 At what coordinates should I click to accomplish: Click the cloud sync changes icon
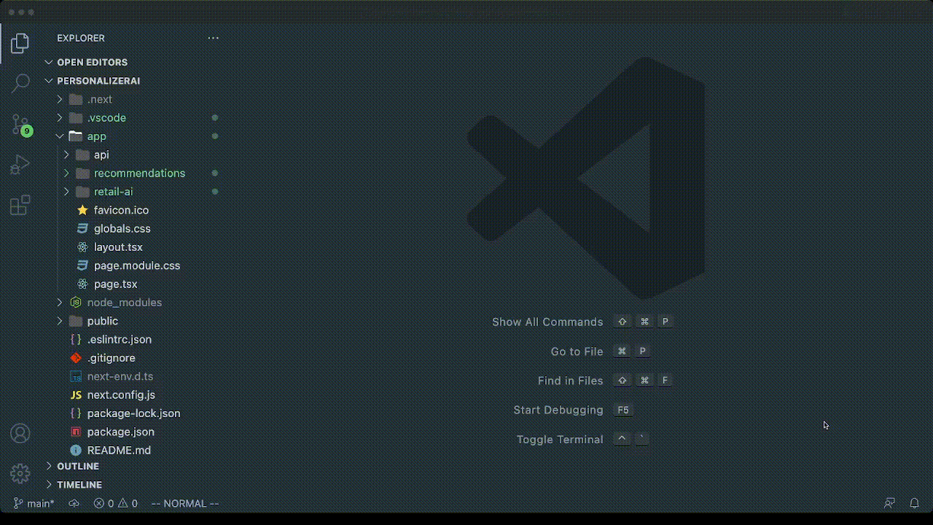tap(74, 503)
